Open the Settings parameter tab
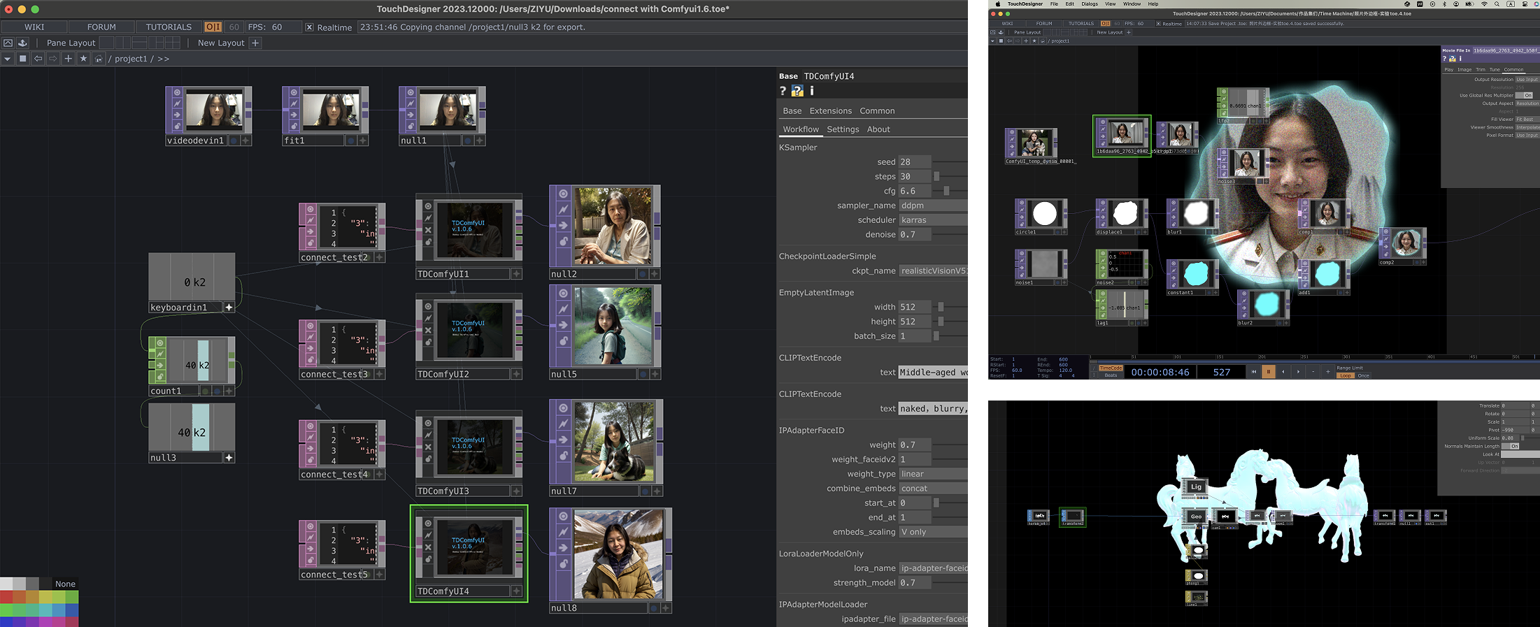The width and height of the screenshot is (1540, 627). pos(843,129)
